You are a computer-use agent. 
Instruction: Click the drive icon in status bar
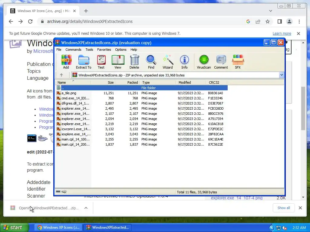point(58,191)
